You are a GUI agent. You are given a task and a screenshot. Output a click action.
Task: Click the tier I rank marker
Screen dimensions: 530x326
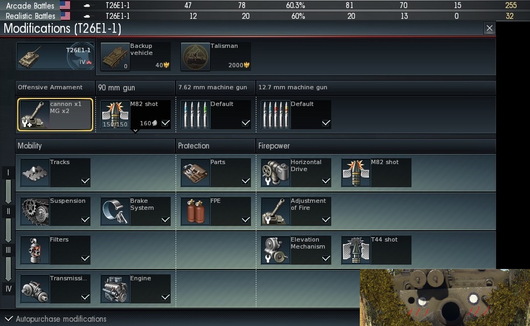point(8,173)
